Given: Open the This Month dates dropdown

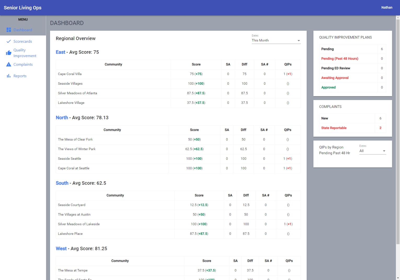Looking at the screenshot, I should click(x=276, y=40).
